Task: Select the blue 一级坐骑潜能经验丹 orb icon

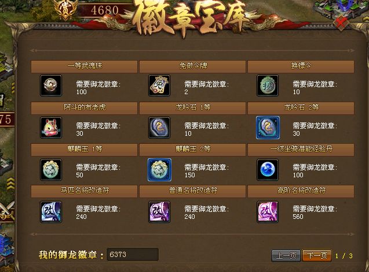Action: pos(268,169)
